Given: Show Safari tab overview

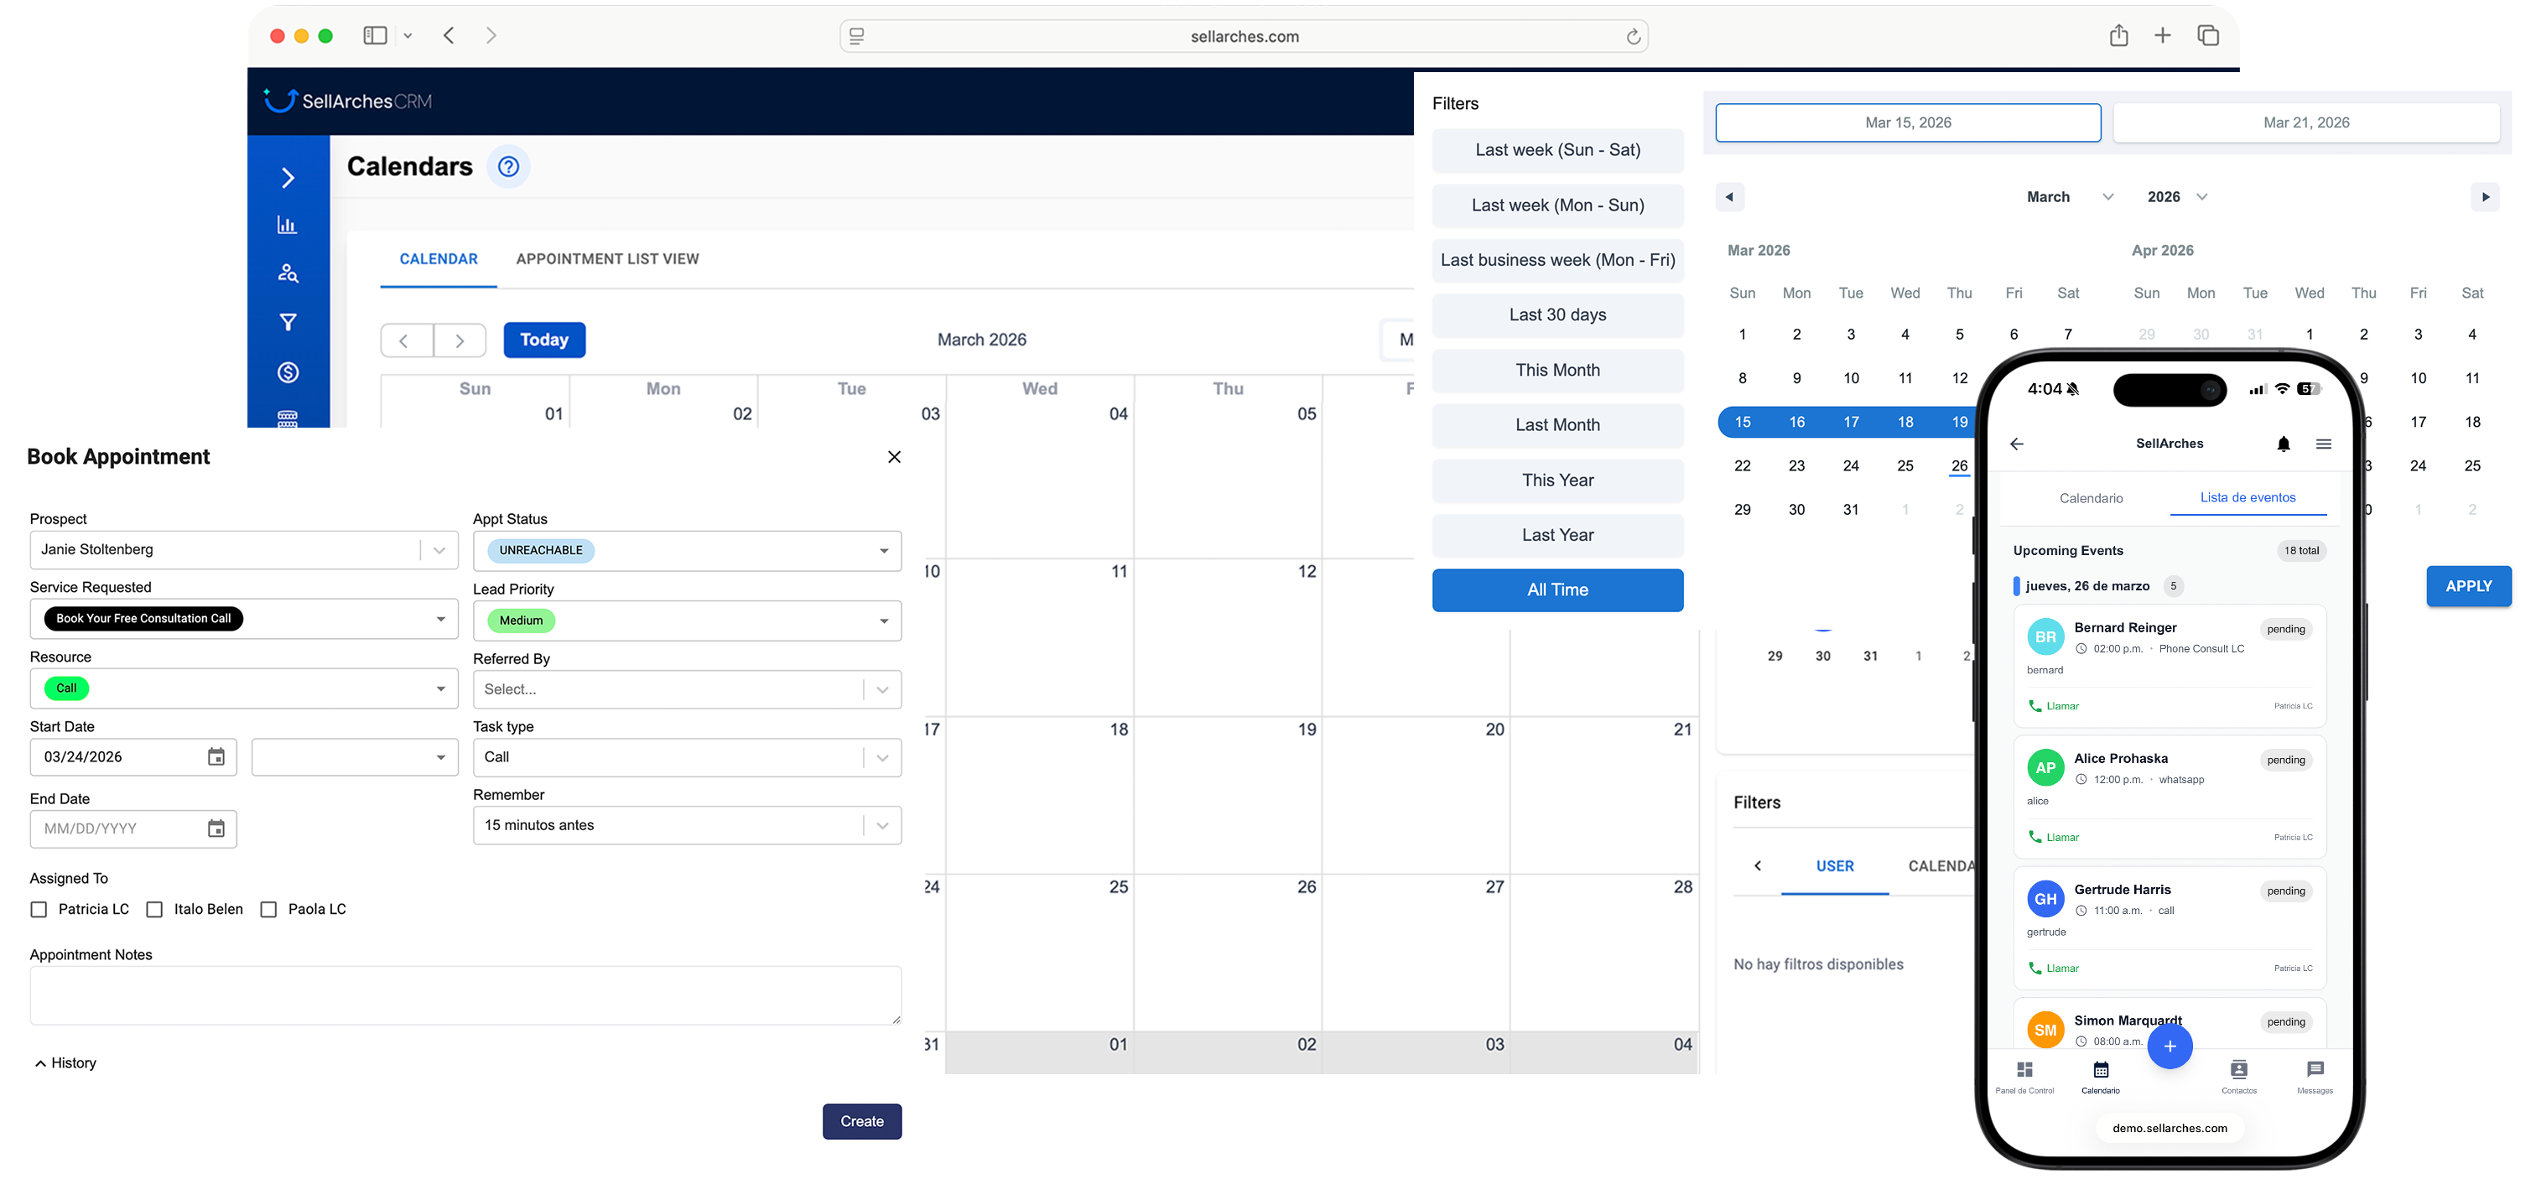Looking at the screenshot, I should click(2208, 35).
